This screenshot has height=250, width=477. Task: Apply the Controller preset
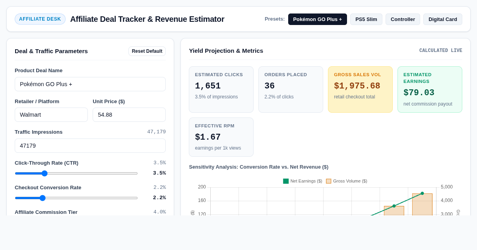(x=403, y=19)
